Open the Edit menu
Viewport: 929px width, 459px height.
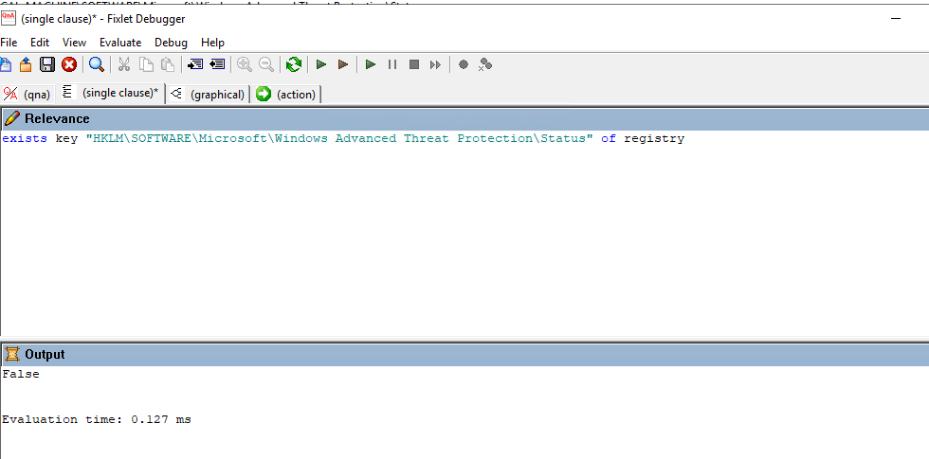click(40, 43)
